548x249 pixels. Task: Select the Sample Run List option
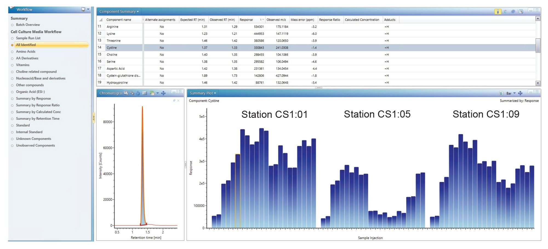tap(28, 38)
